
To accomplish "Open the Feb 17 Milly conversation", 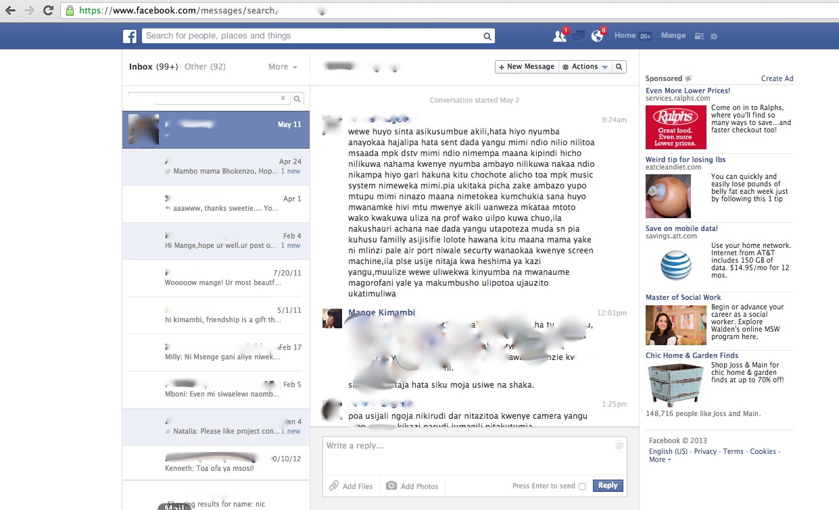I will coord(216,353).
